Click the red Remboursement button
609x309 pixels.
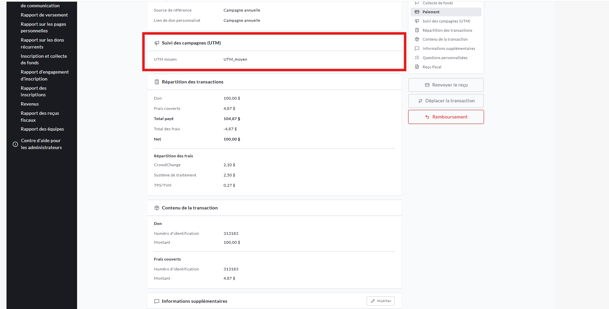pos(446,117)
